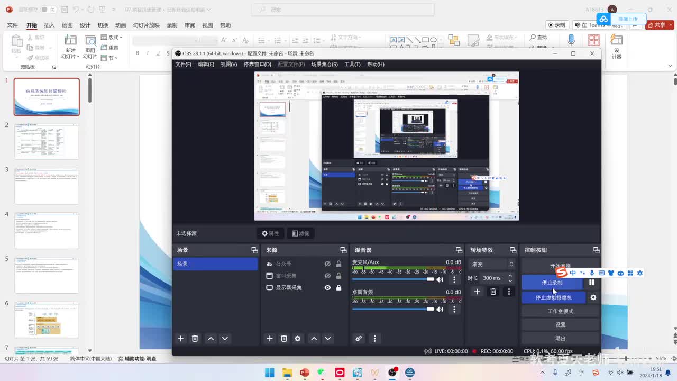Toggle AutoSave switch in PowerPoint title bar

click(48, 10)
